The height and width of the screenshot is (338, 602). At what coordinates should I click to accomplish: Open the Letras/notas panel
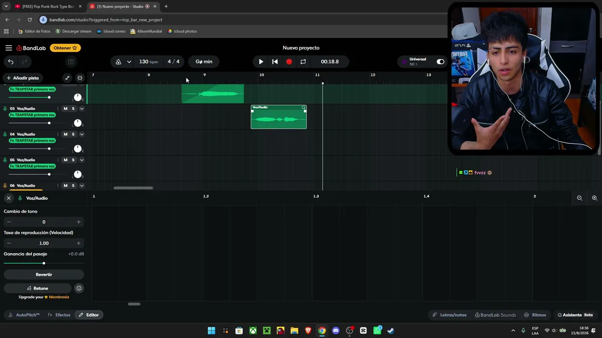point(449,315)
